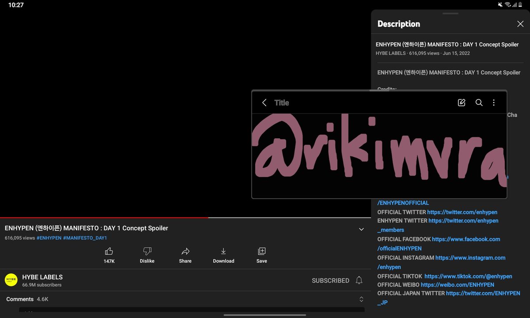The height and width of the screenshot is (318, 530).
Task: Open the three-dot menu in note window
Action: point(494,102)
